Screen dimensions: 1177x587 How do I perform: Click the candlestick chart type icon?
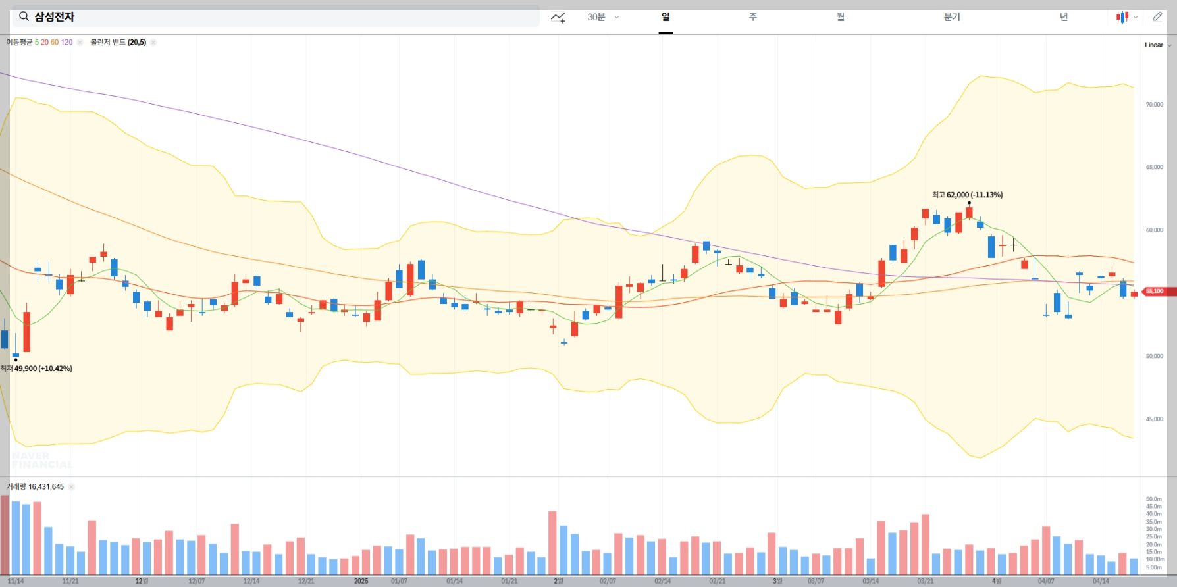click(x=1122, y=17)
